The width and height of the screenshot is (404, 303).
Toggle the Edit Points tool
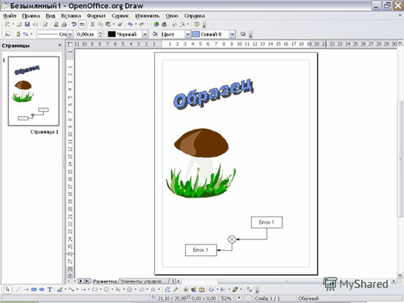pos(167,290)
